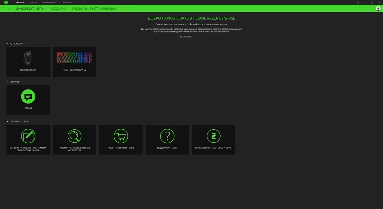The width and height of the screenshot is (383, 209).
Task: Open the Глобальн. быстр. клавиши tab
Action: tap(94, 9)
